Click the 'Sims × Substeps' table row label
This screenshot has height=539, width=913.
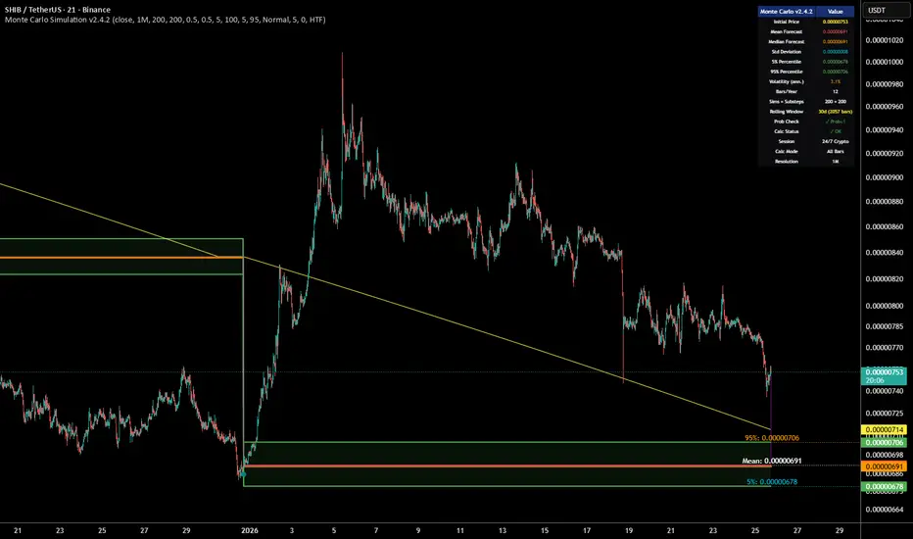coord(786,101)
